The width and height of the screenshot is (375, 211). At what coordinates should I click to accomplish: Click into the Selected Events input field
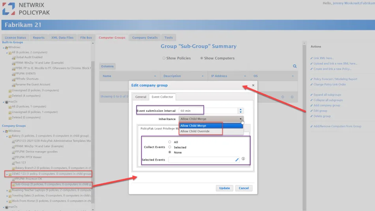point(201,160)
